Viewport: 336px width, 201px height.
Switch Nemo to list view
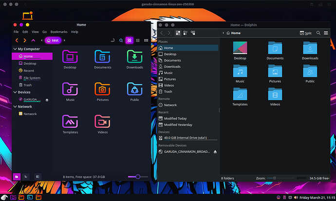[x=138, y=40]
